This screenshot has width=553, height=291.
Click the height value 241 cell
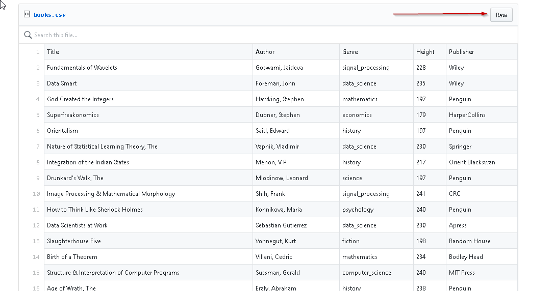421,194
